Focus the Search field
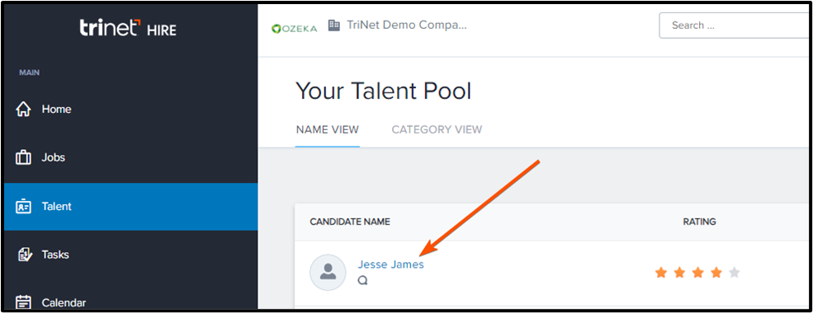Image resolution: width=813 pixels, height=313 pixels. (735, 26)
